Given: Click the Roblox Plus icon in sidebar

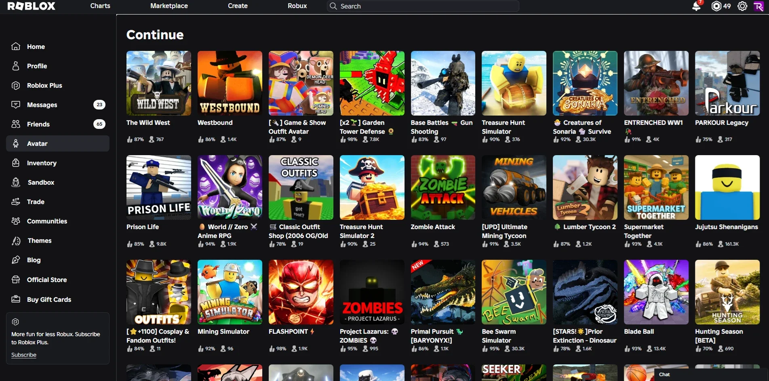Looking at the screenshot, I should (x=16, y=85).
